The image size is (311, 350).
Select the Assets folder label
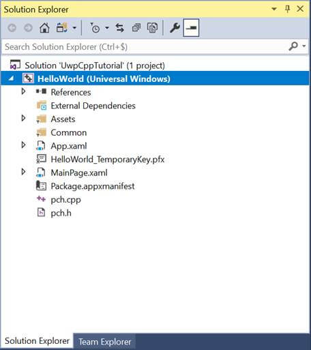click(63, 119)
